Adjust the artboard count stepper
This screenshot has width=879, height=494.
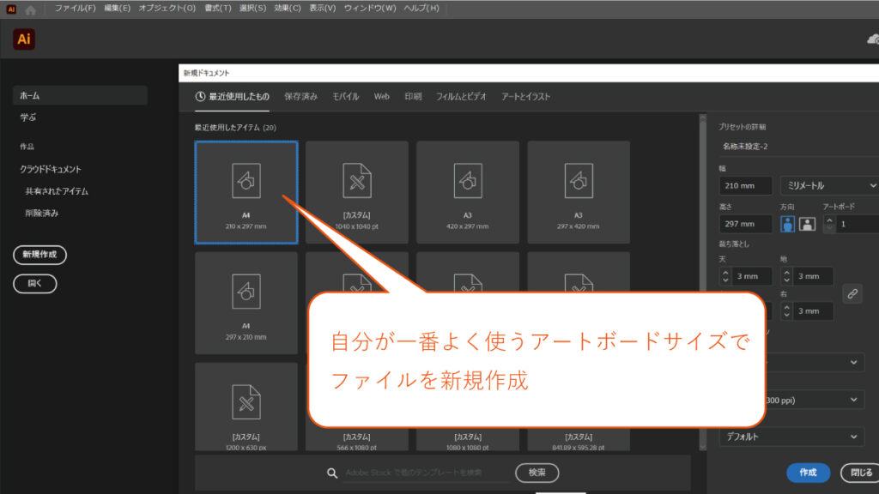(x=830, y=224)
